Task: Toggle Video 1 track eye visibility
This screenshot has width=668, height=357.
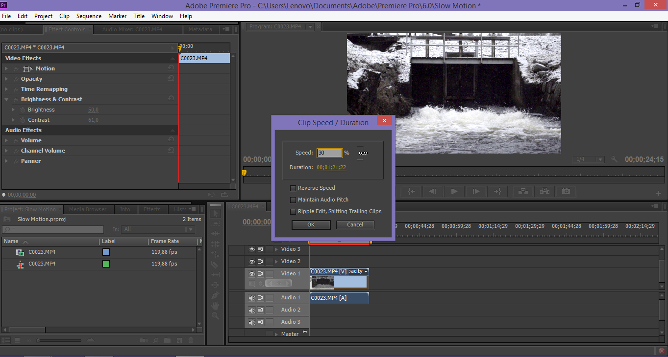Action: click(252, 274)
